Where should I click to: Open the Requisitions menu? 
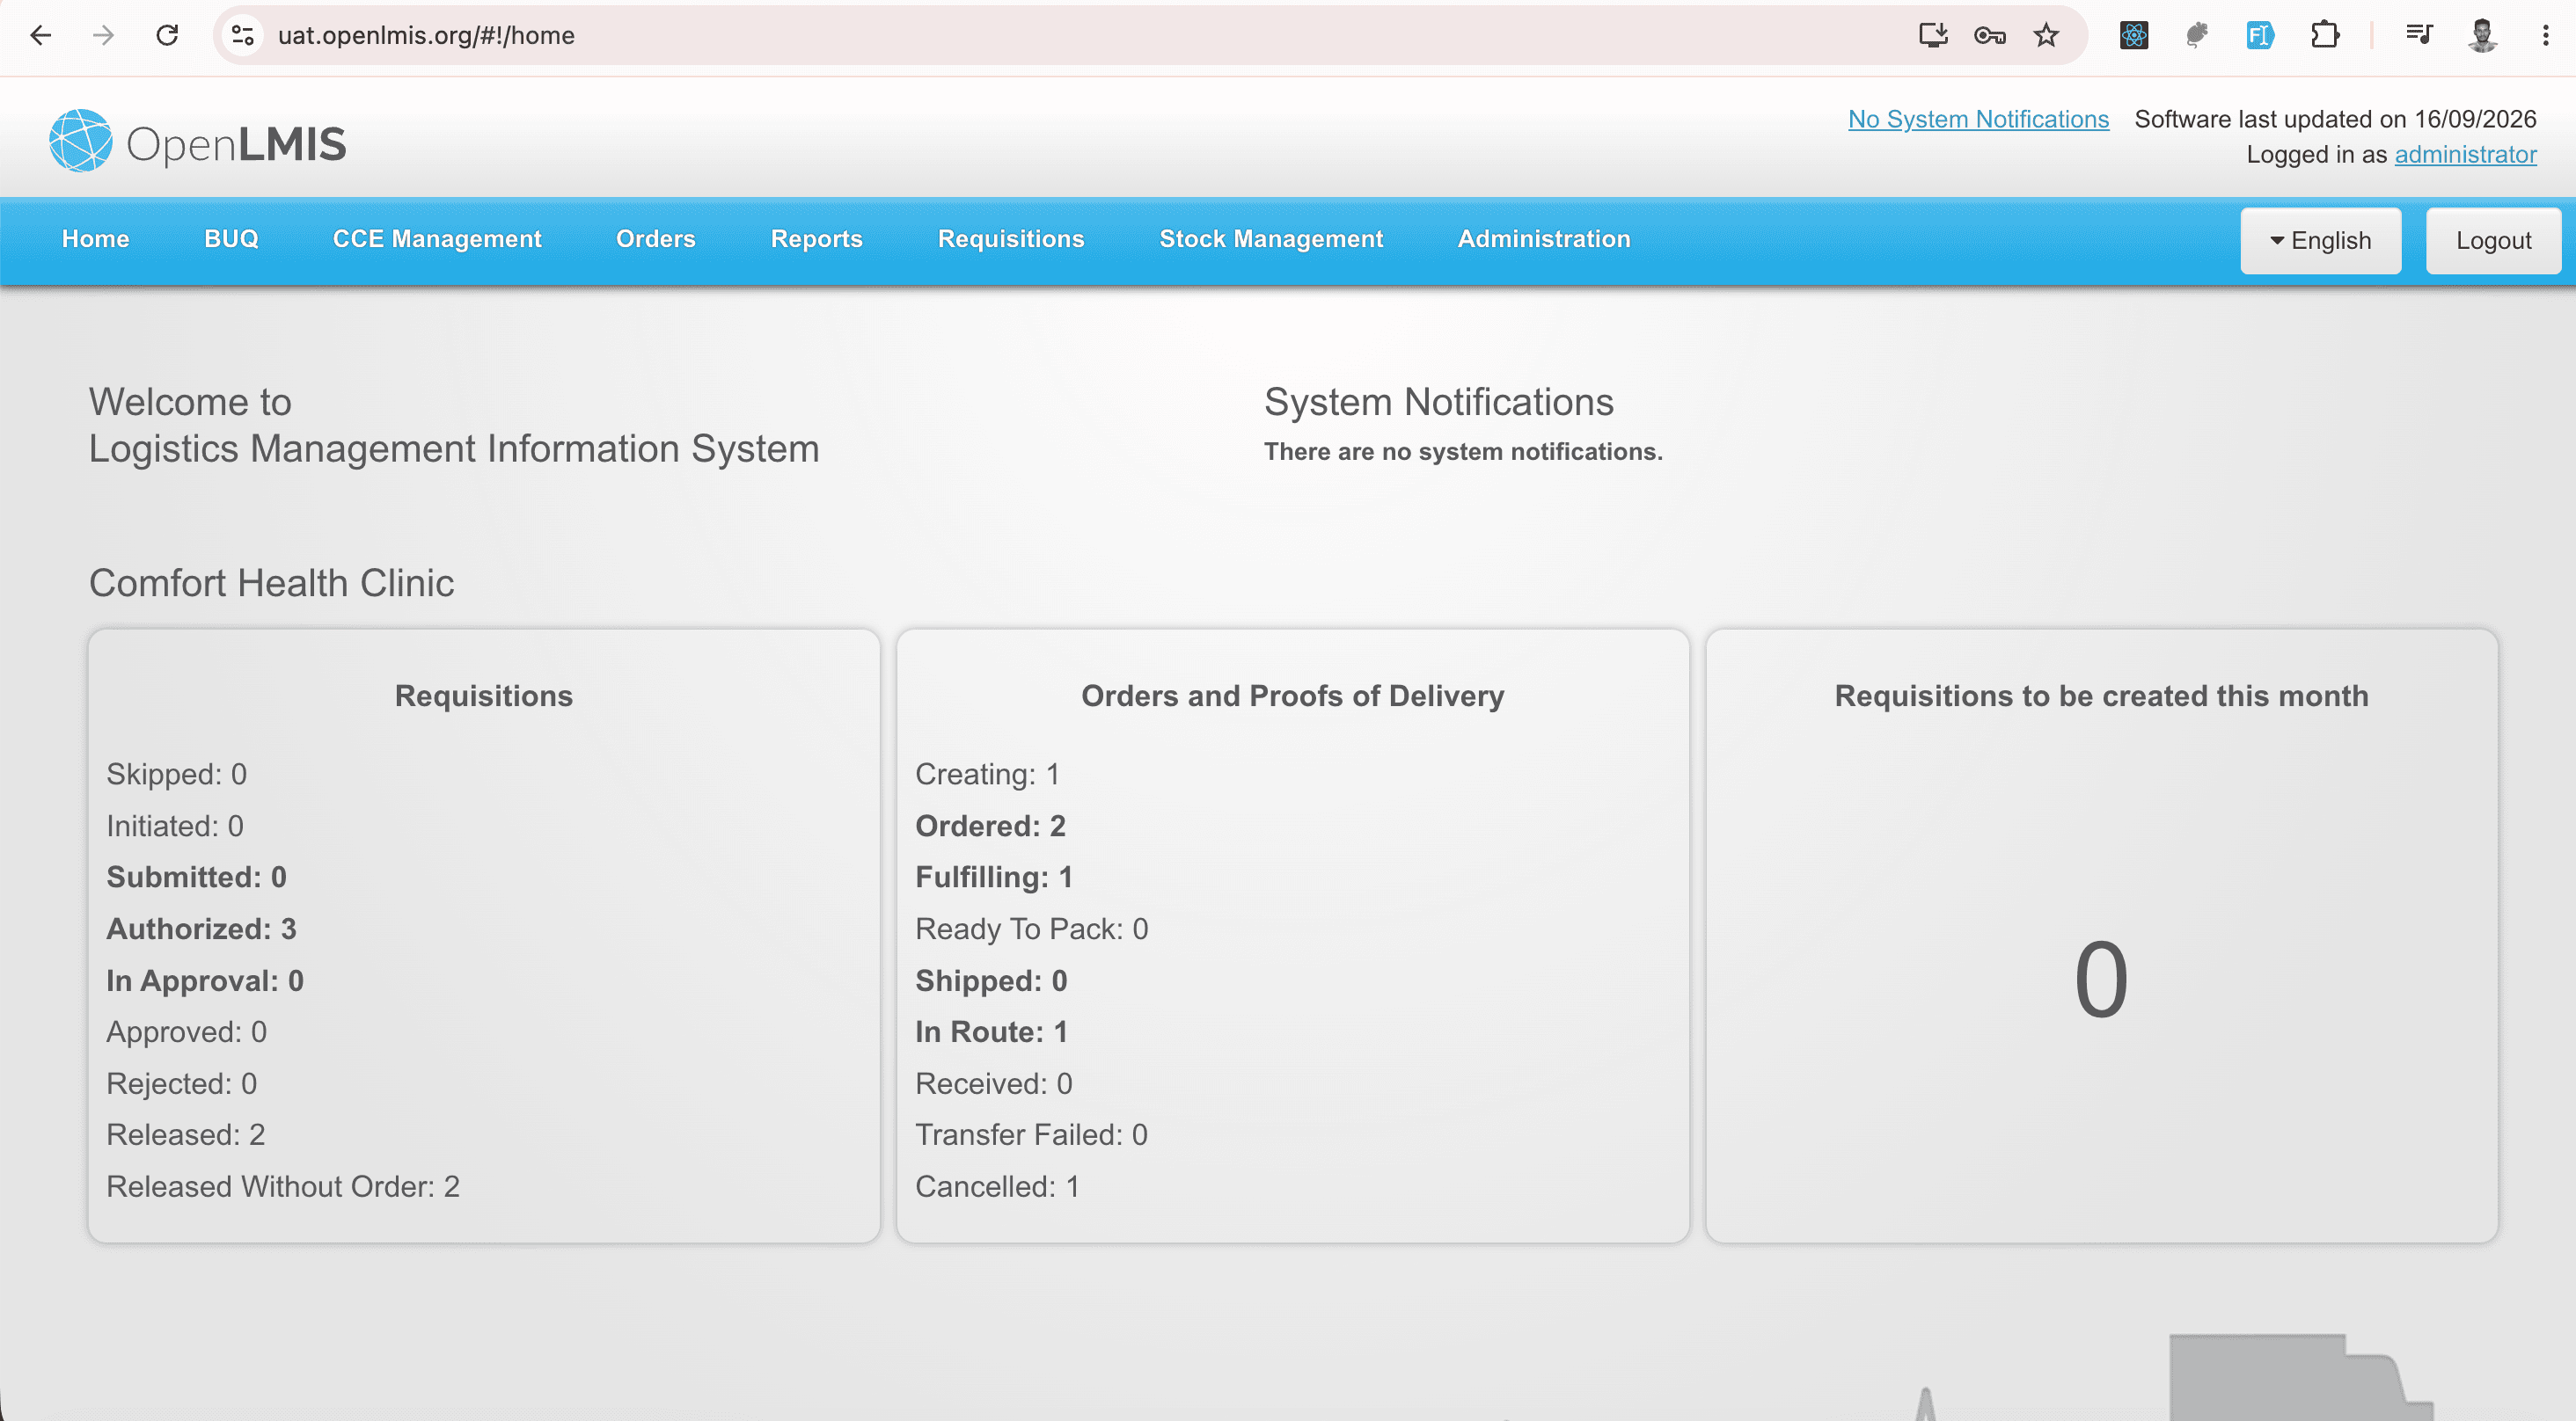coord(1010,239)
